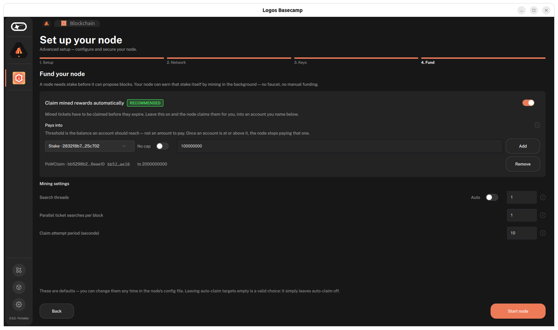Focus the threshold field showing 100000000
The height and width of the screenshot is (330, 558).
pyautogui.click(x=340, y=146)
